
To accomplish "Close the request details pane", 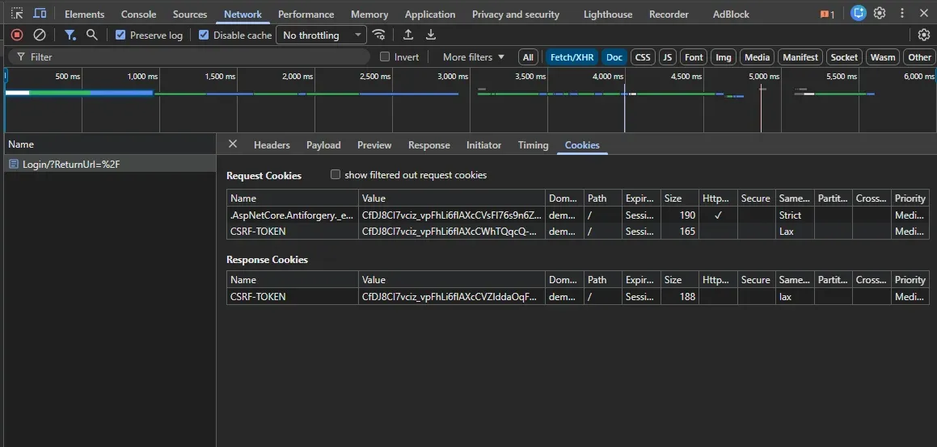I will pyautogui.click(x=233, y=144).
